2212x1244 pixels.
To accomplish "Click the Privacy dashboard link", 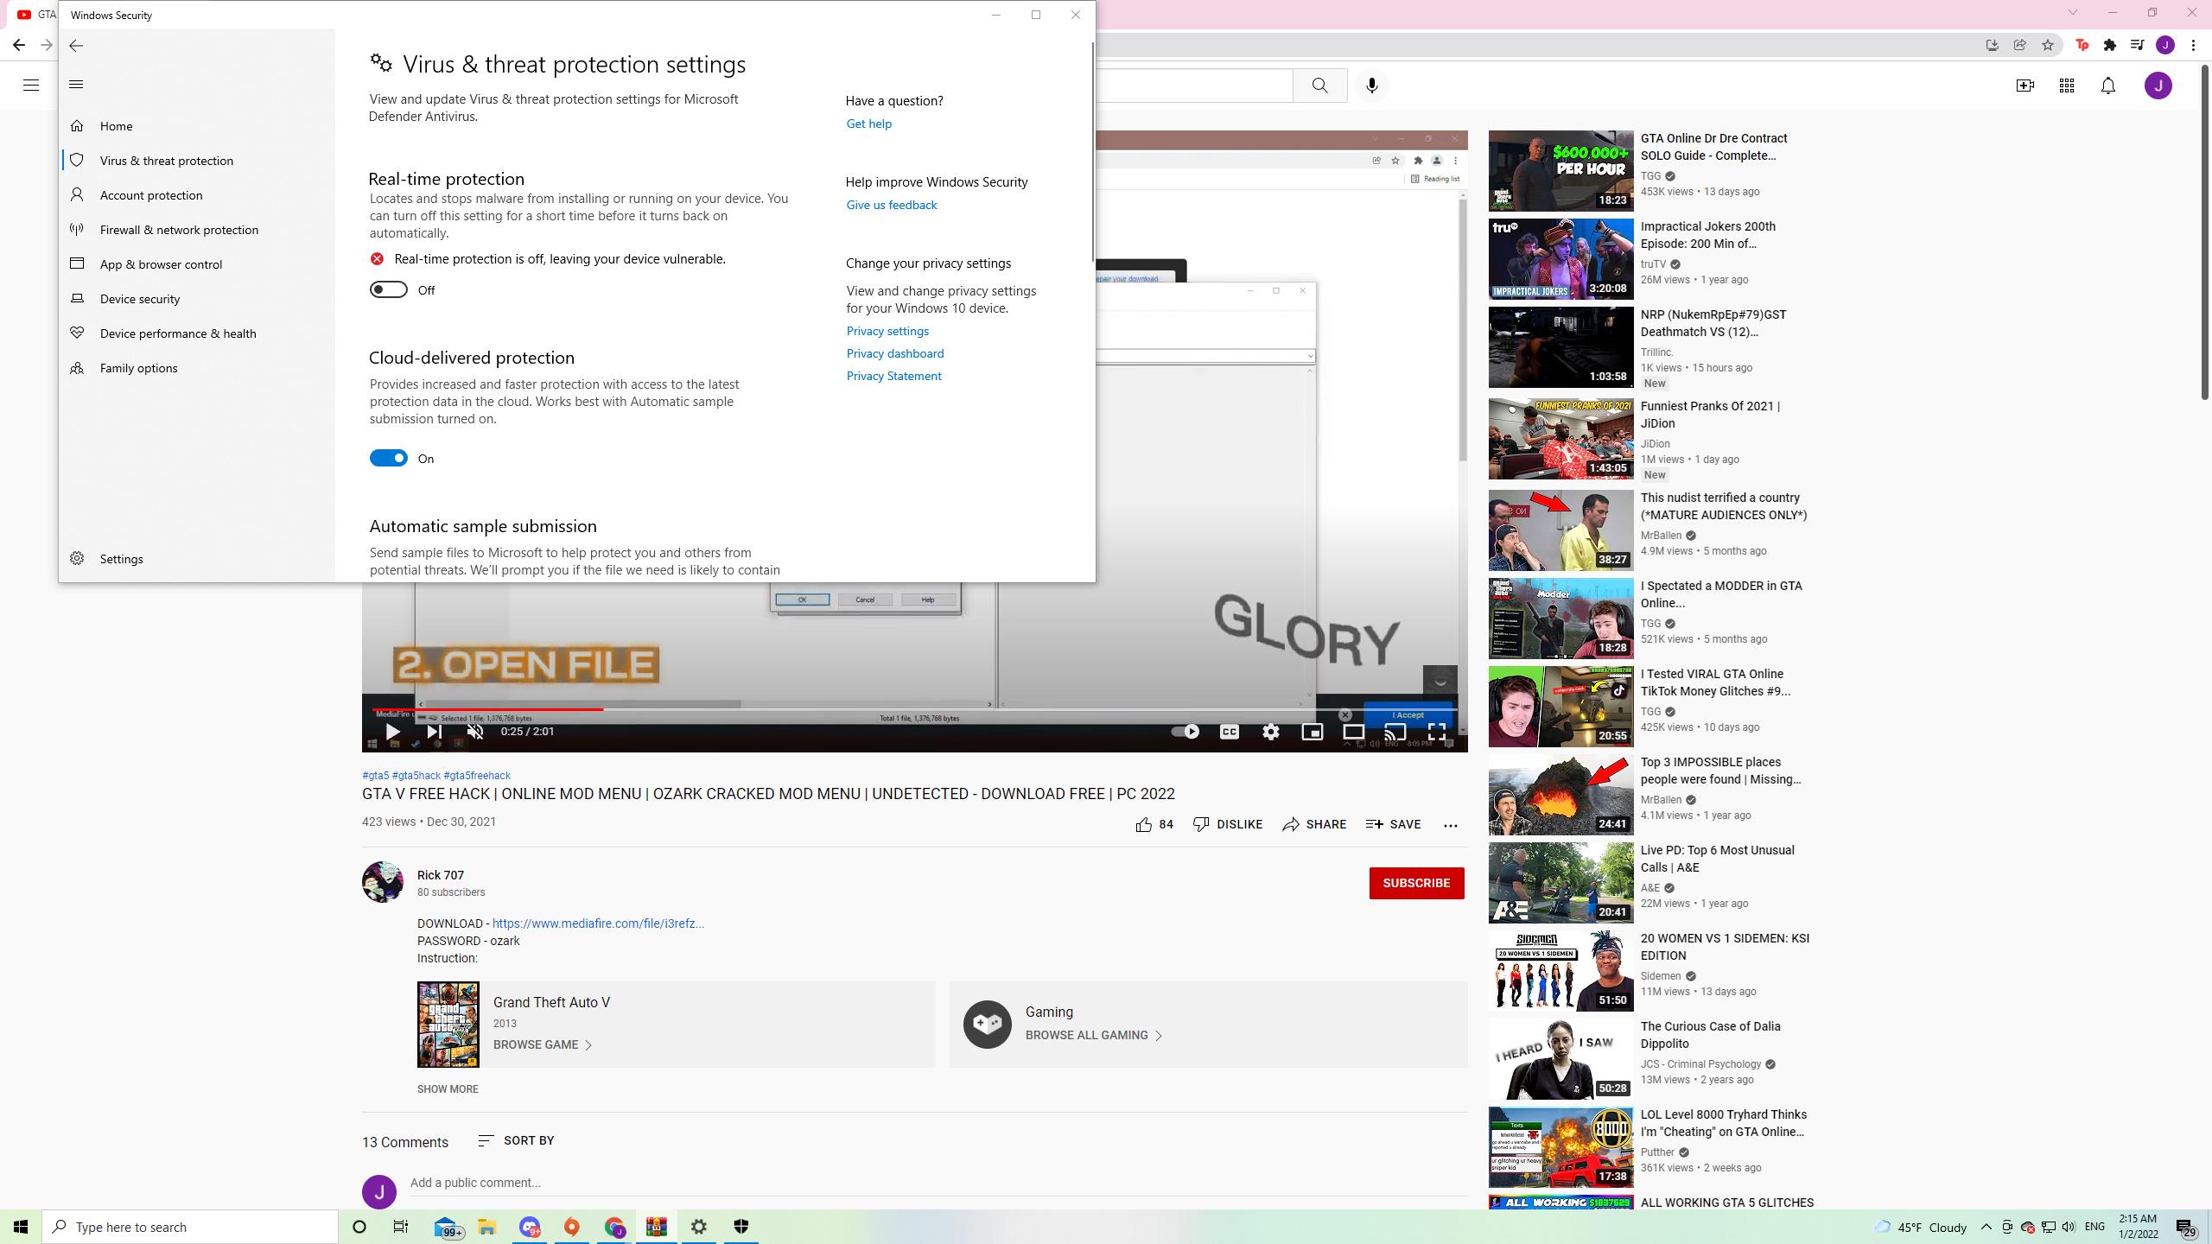I will (x=894, y=353).
